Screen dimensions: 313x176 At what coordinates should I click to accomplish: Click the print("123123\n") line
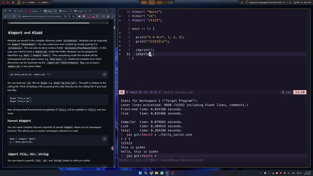(x=153, y=42)
